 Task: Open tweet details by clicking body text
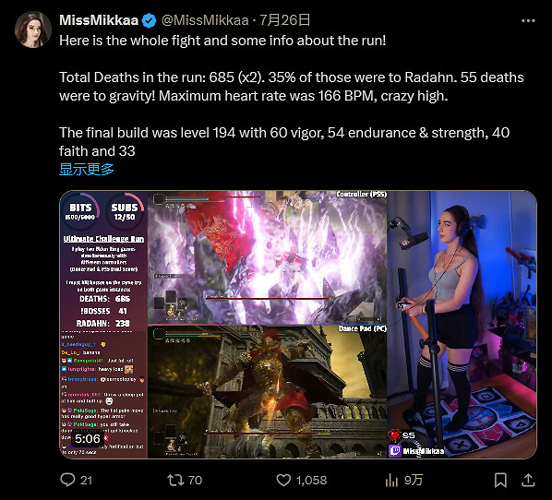tap(292, 96)
